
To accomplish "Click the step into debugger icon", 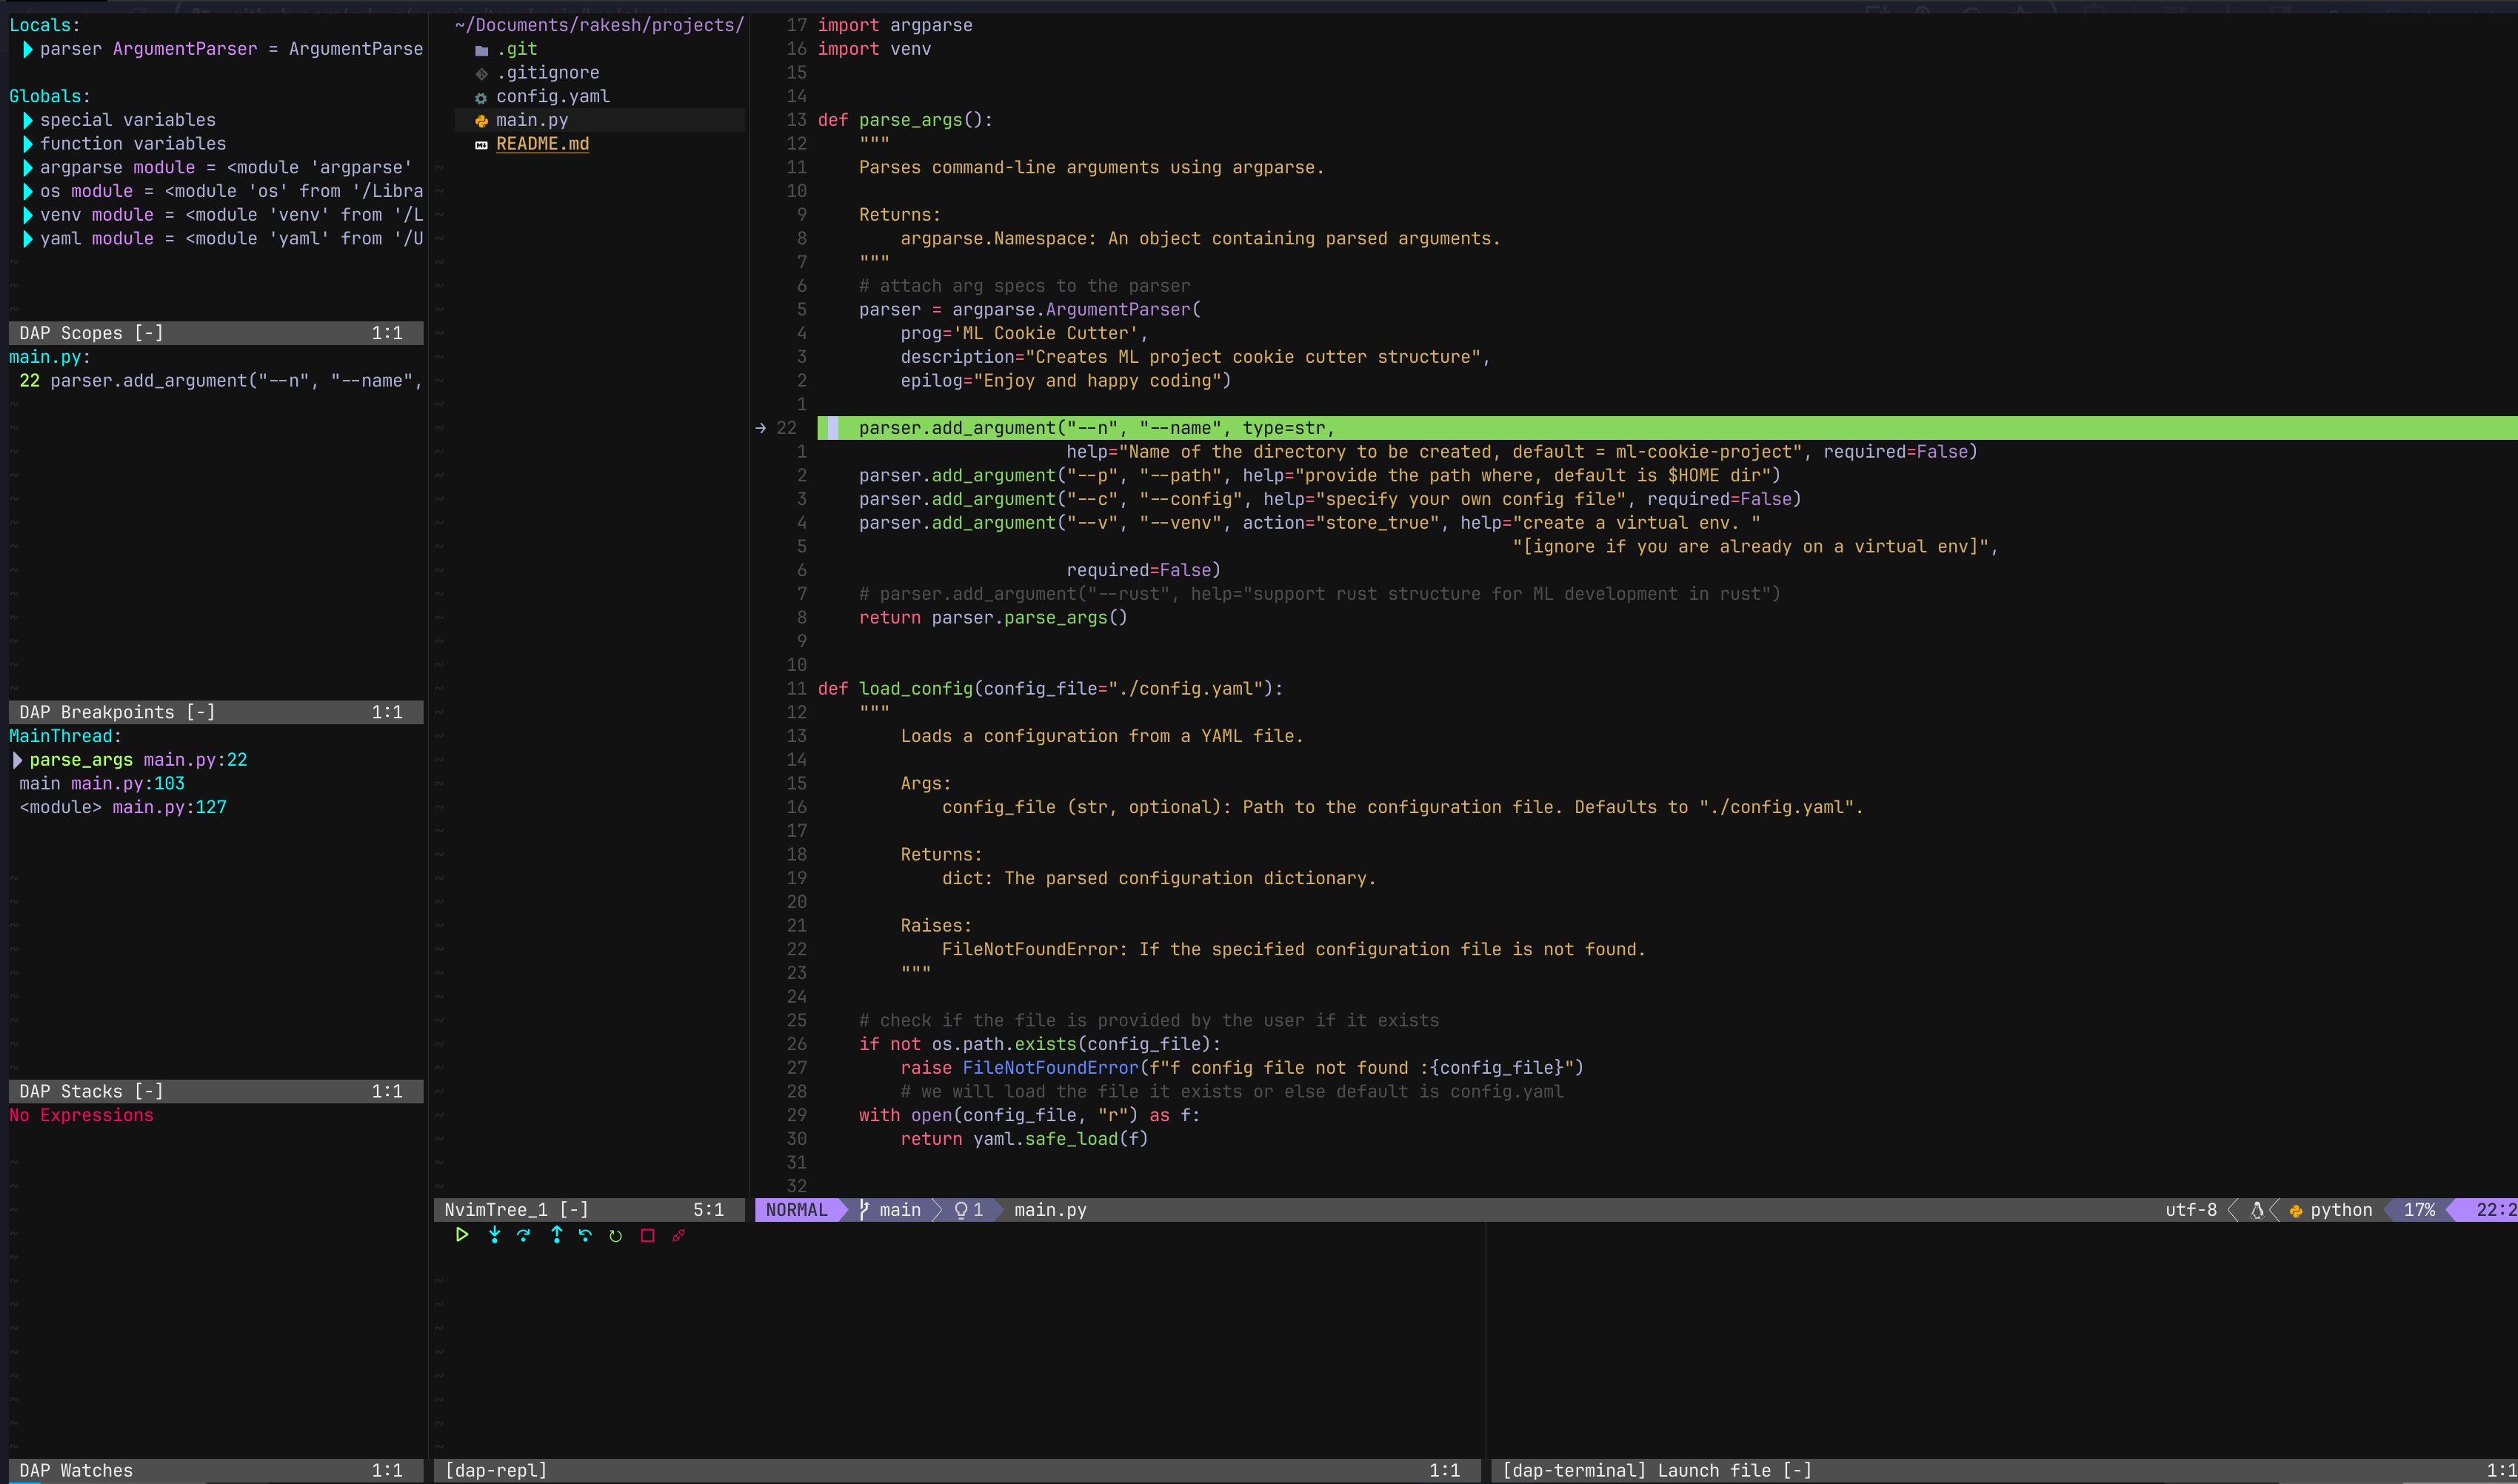I will [494, 1235].
